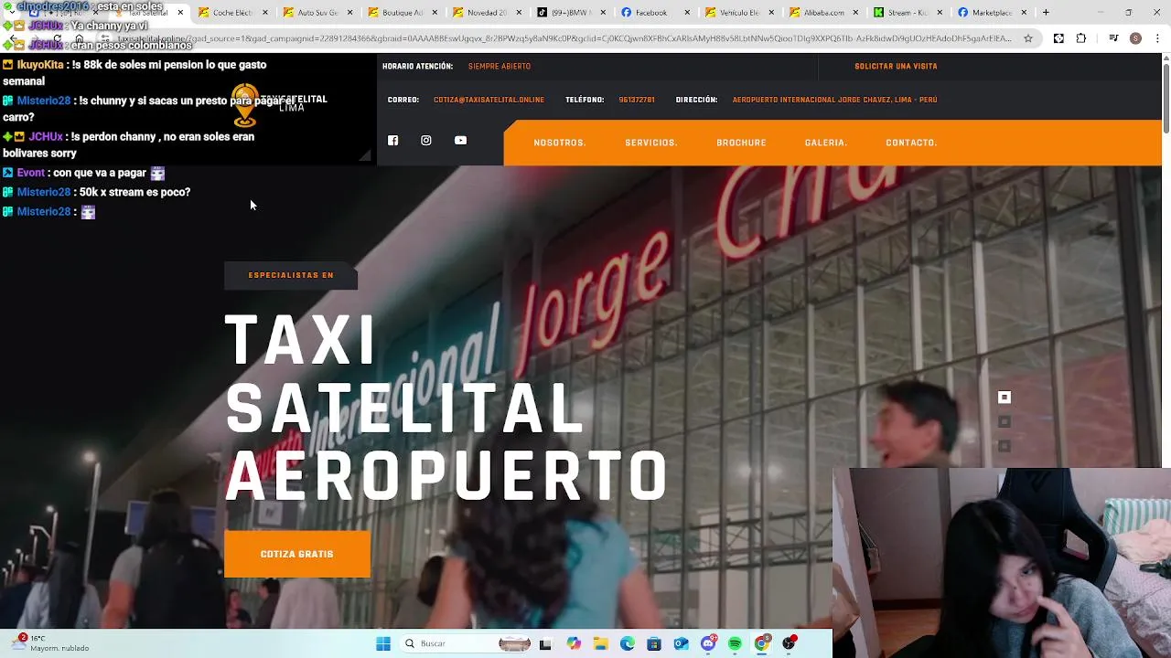Viewport: 1171px width, 658px height.
Task: Click the COTIZA GRATIS button
Action: [297, 554]
